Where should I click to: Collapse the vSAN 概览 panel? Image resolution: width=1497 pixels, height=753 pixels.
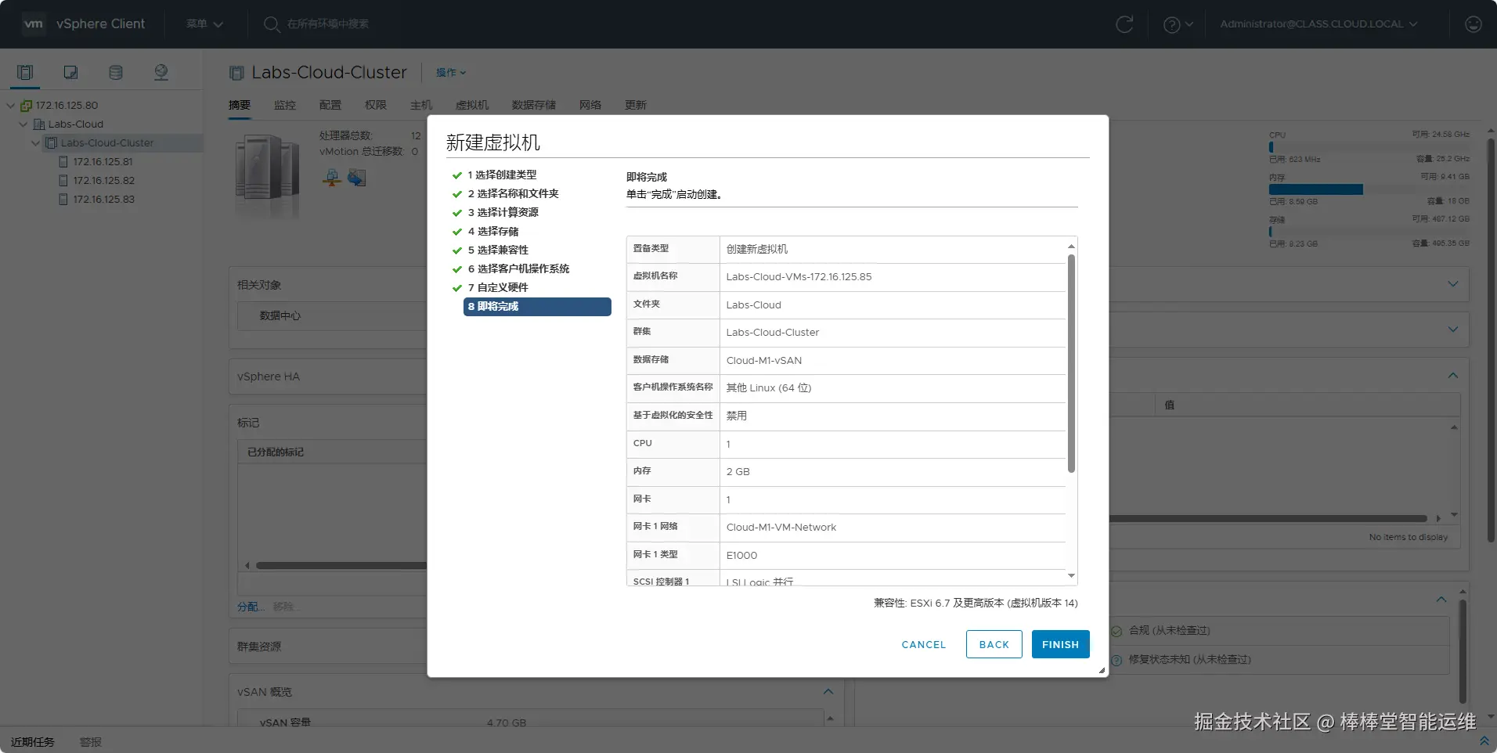828,692
